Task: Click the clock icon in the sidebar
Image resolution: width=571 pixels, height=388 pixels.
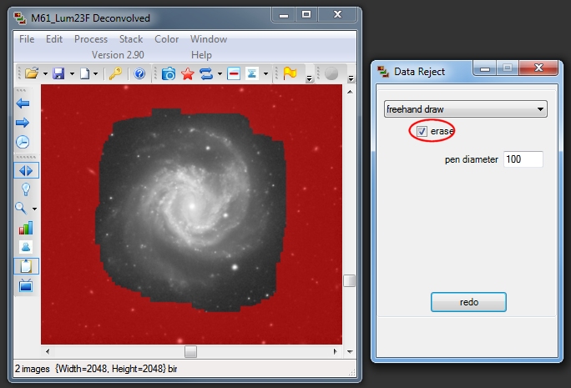Action: coord(23,142)
